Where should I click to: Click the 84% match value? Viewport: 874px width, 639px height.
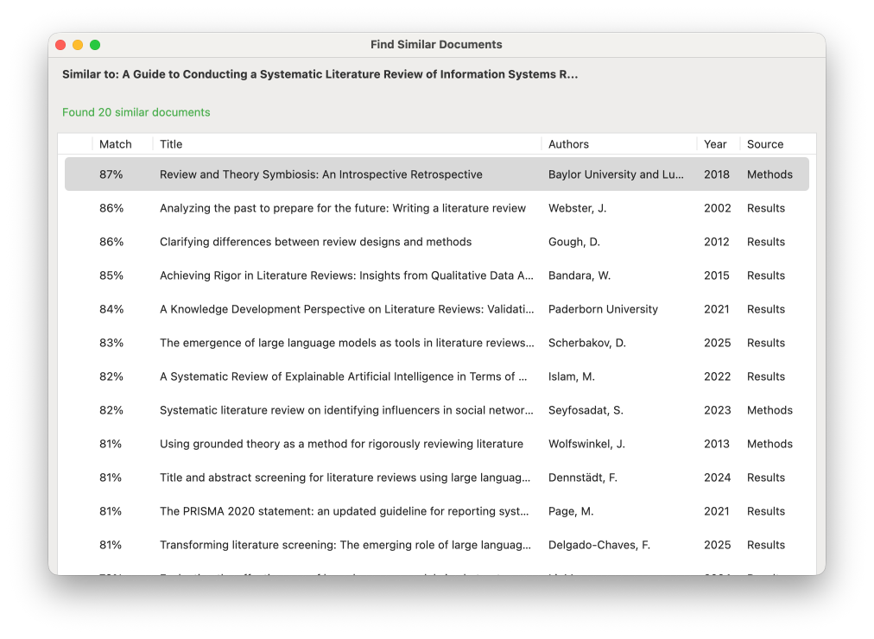coord(111,309)
